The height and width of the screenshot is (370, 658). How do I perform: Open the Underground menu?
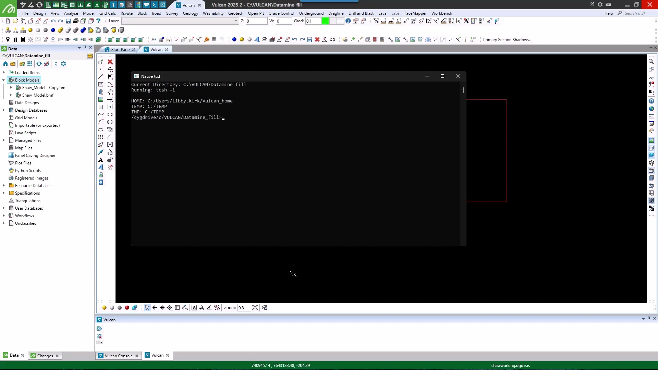click(x=311, y=13)
